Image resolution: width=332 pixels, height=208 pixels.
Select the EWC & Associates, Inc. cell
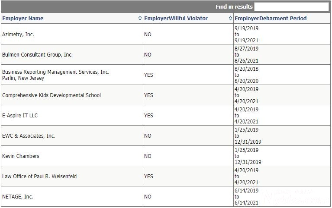pyautogui.click(x=29, y=136)
